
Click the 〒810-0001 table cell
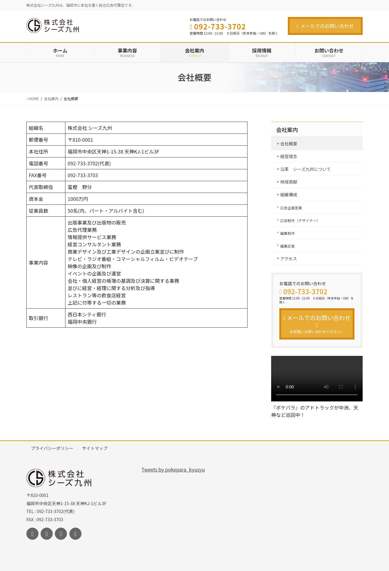[x=156, y=140]
